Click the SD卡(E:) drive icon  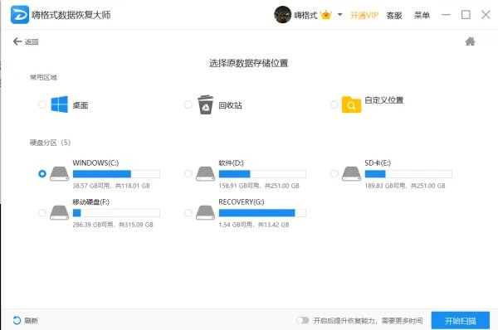[x=351, y=174]
